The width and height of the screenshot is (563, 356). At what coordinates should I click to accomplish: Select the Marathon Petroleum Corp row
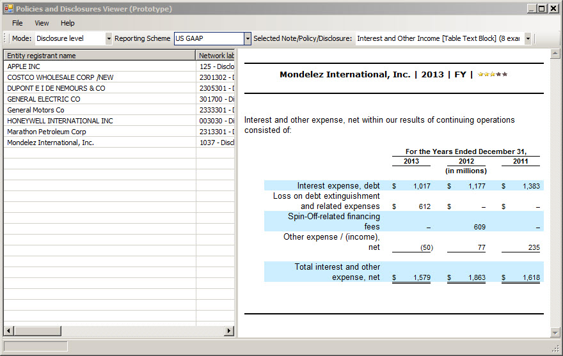pyautogui.click(x=100, y=132)
